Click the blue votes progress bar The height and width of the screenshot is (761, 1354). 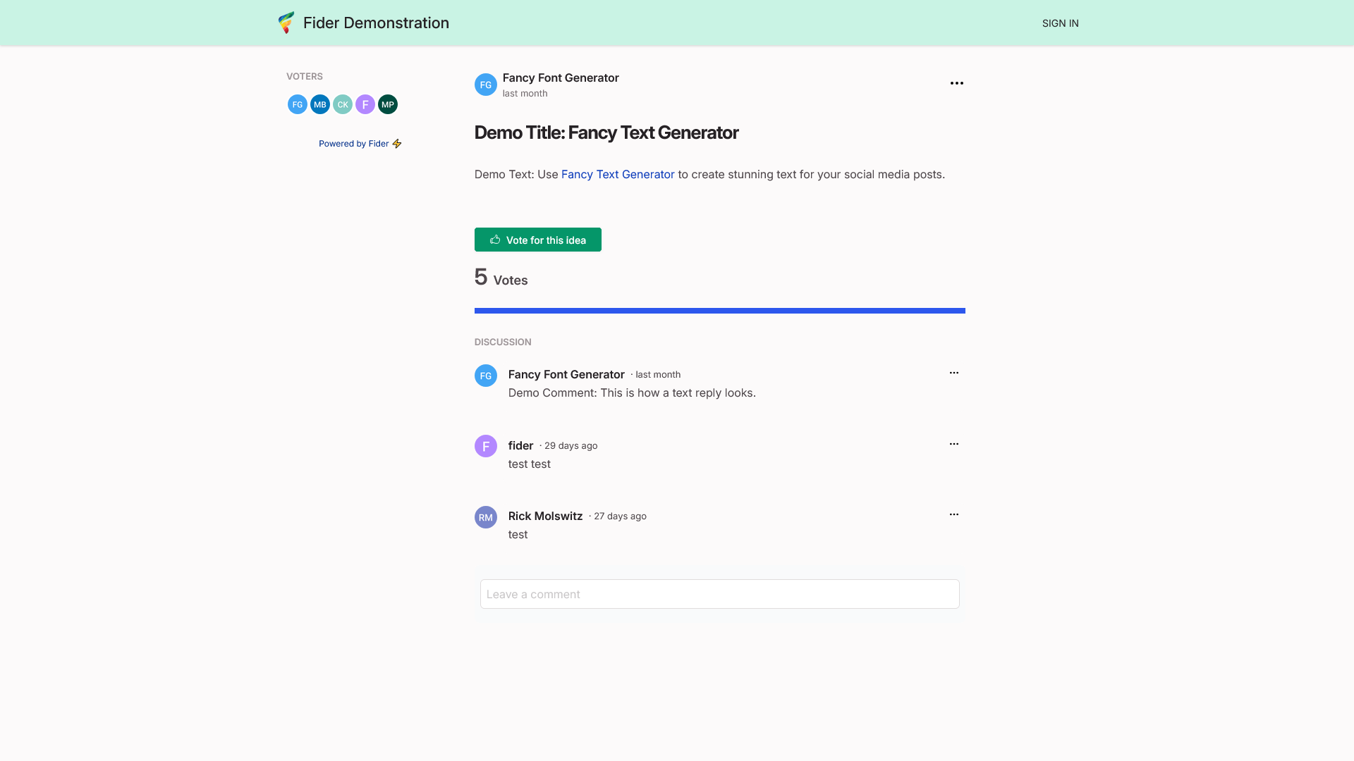(x=720, y=311)
